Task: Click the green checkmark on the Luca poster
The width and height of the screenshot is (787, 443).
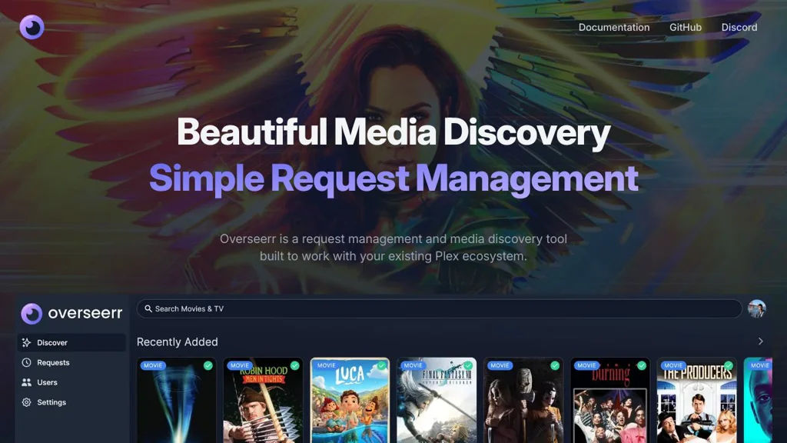Action: coord(381,365)
